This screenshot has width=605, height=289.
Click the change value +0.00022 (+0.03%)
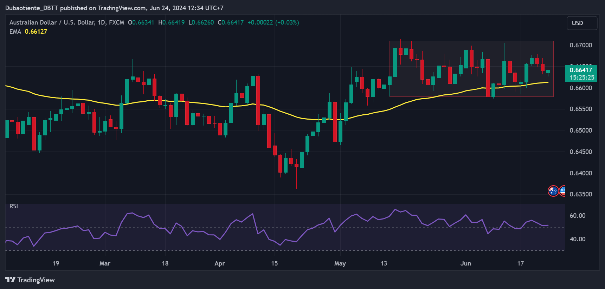pos(273,22)
